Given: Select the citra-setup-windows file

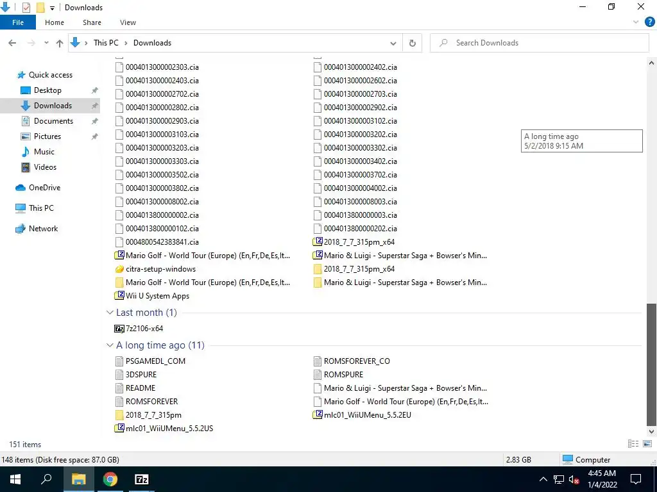Looking at the screenshot, I should 155,269.
